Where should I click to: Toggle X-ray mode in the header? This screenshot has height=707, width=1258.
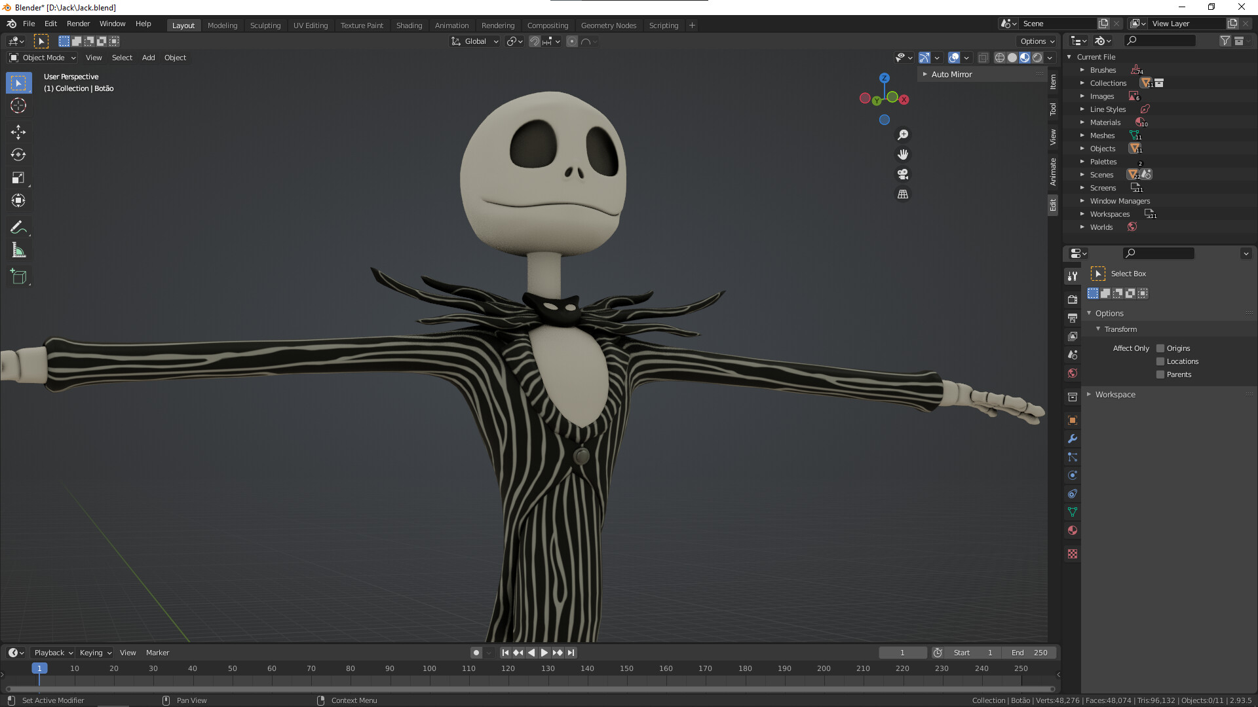(x=983, y=58)
